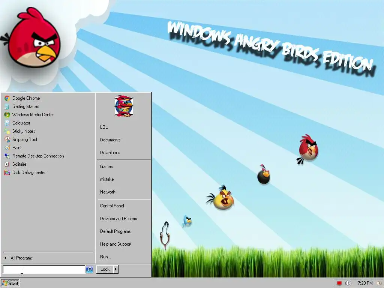Click the volume speaker tray icon
This screenshot has width=384, height=288.
pyautogui.click(x=348, y=283)
